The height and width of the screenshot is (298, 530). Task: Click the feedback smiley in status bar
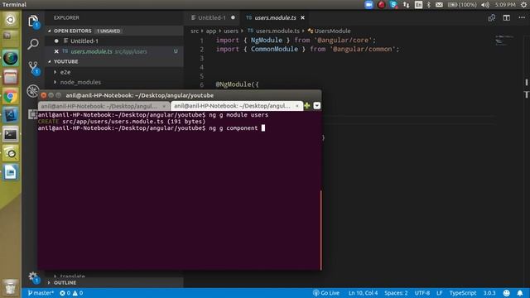coord(506,293)
